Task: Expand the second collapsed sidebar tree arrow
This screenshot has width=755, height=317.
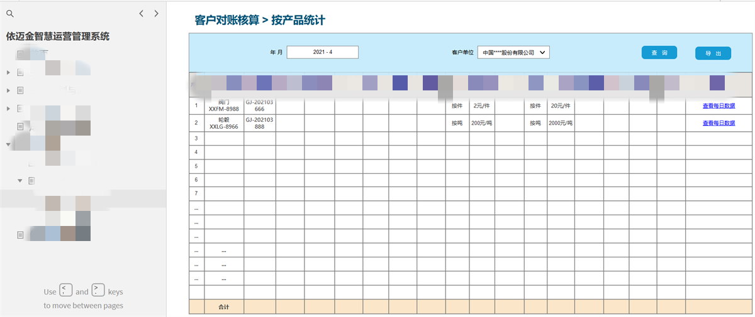Action: [8, 90]
